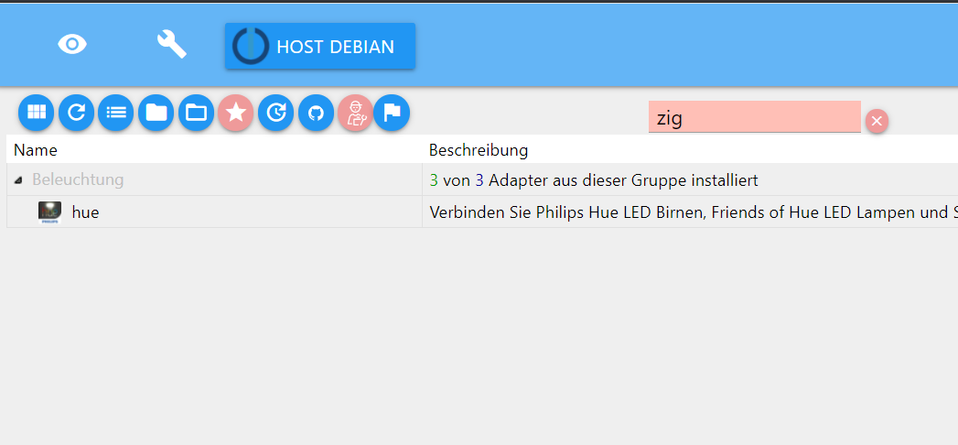The width and height of the screenshot is (958, 445).
Task: Click into the 'zig' filter field
Action: click(x=753, y=117)
